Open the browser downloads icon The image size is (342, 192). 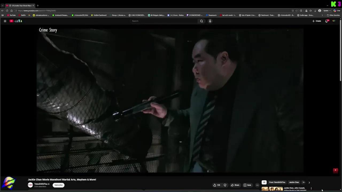point(315,11)
